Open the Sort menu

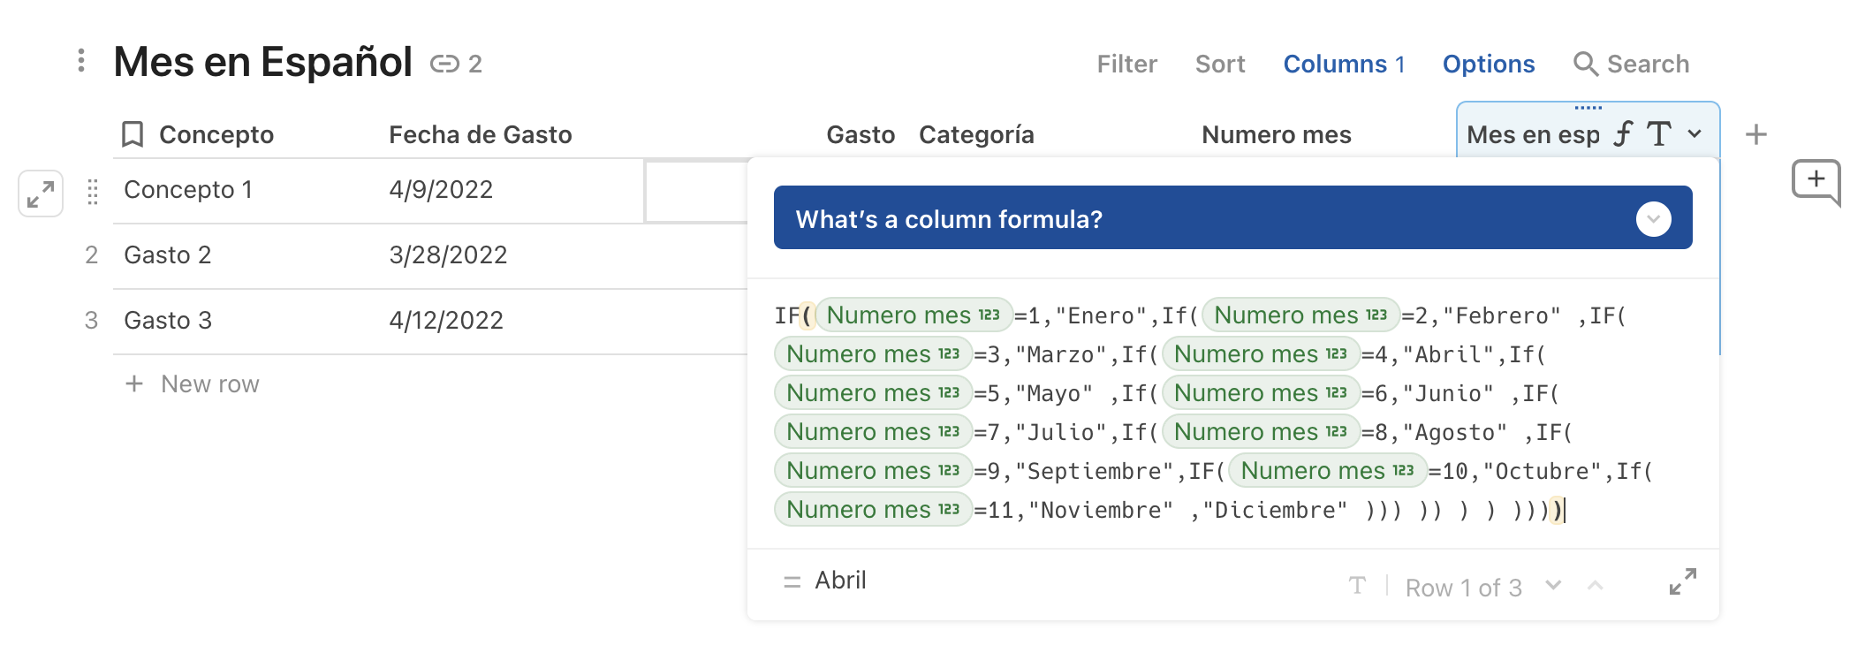(1219, 64)
